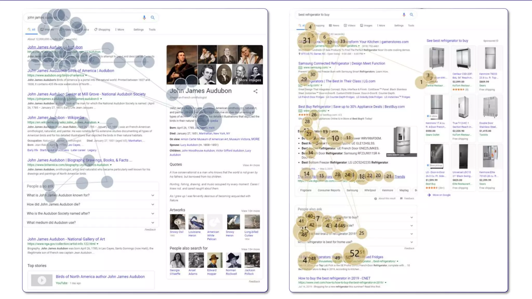Viewport: 532px width, 299px height.
Task: Click the video play icon under Top stories
Action: coord(42,280)
